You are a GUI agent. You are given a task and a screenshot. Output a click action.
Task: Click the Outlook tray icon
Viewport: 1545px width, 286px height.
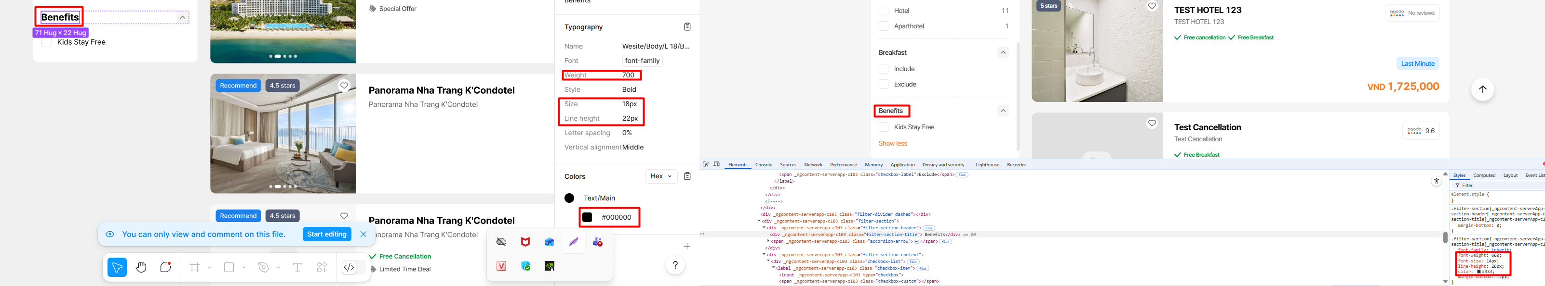click(x=550, y=242)
